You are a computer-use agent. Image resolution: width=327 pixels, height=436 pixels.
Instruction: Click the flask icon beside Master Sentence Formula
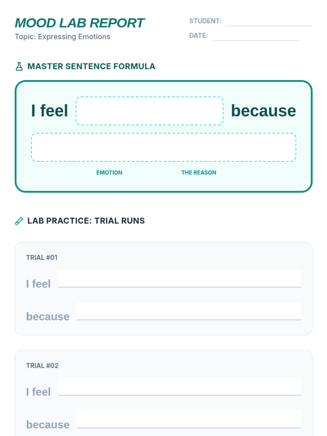click(x=19, y=66)
